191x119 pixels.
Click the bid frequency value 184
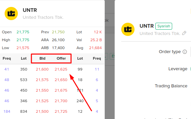coord(7,111)
